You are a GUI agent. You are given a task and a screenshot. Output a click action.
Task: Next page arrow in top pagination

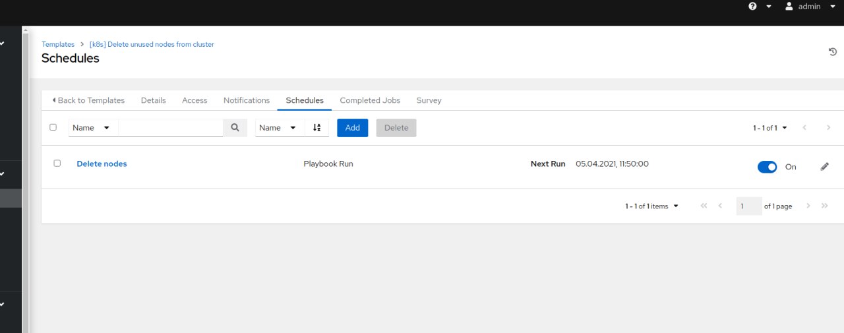point(828,128)
